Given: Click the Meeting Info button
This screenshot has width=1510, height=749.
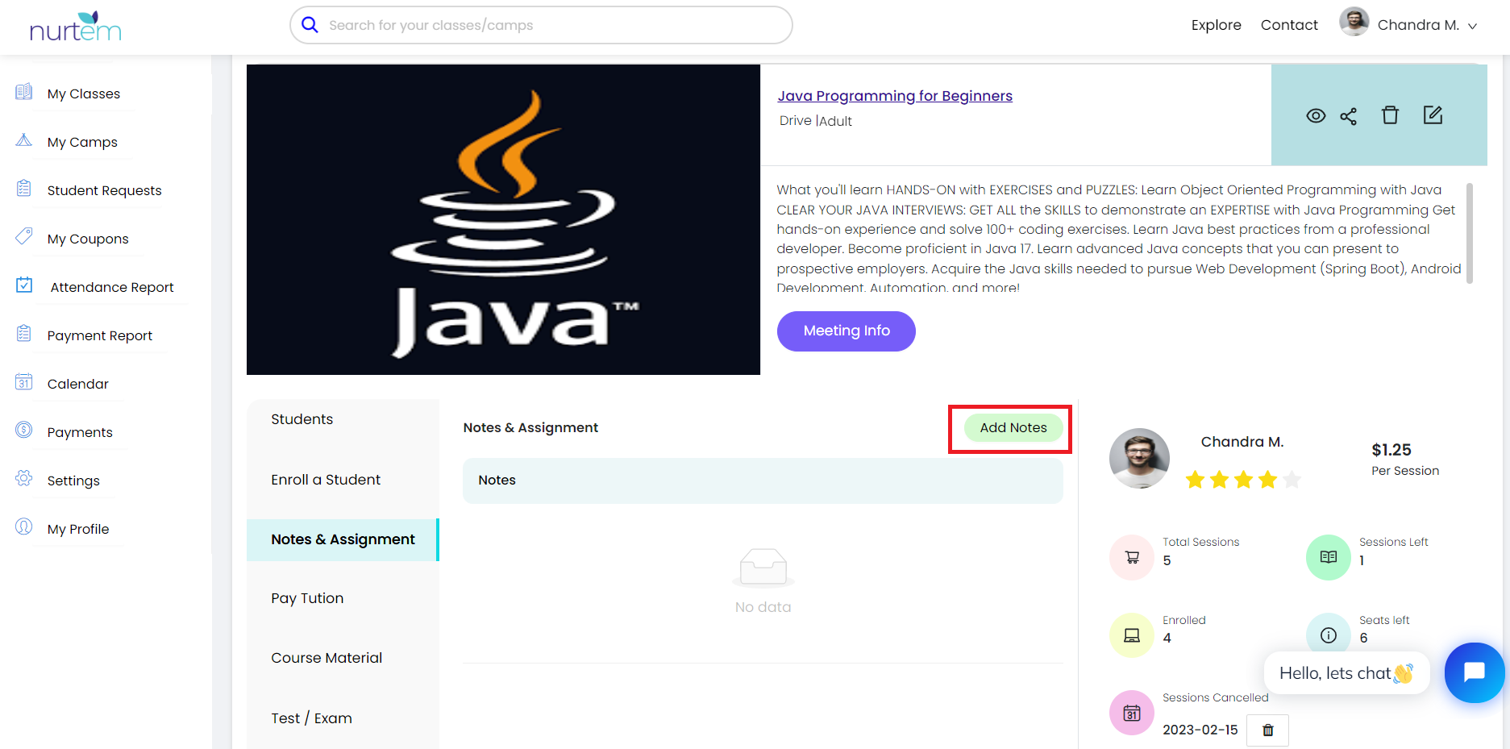Looking at the screenshot, I should click(x=846, y=331).
